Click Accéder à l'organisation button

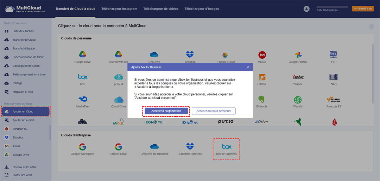tap(166, 111)
